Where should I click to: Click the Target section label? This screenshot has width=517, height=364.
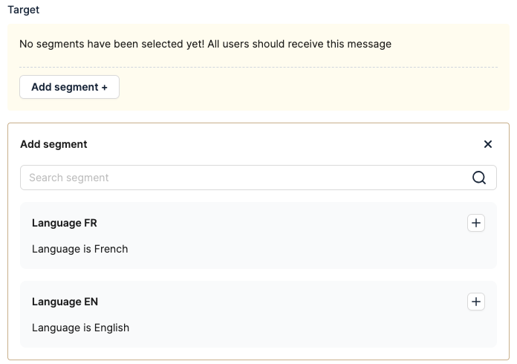point(23,10)
